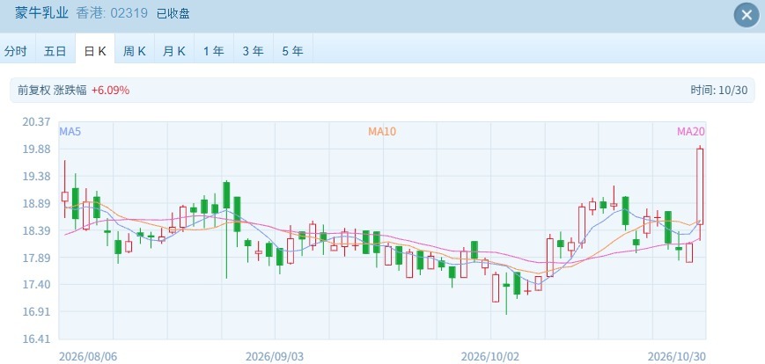The height and width of the screenshot is (364, 765).
Task: Click the 17.40 price axis label
Action: 36,285
